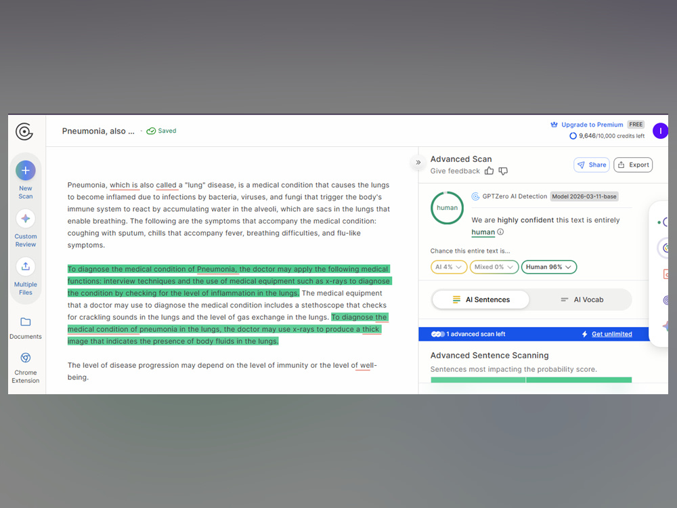The width and height of the screenshot is (677, 508).
Task: Expand the Human 96% dropdown
Action: tap(549, 267)
